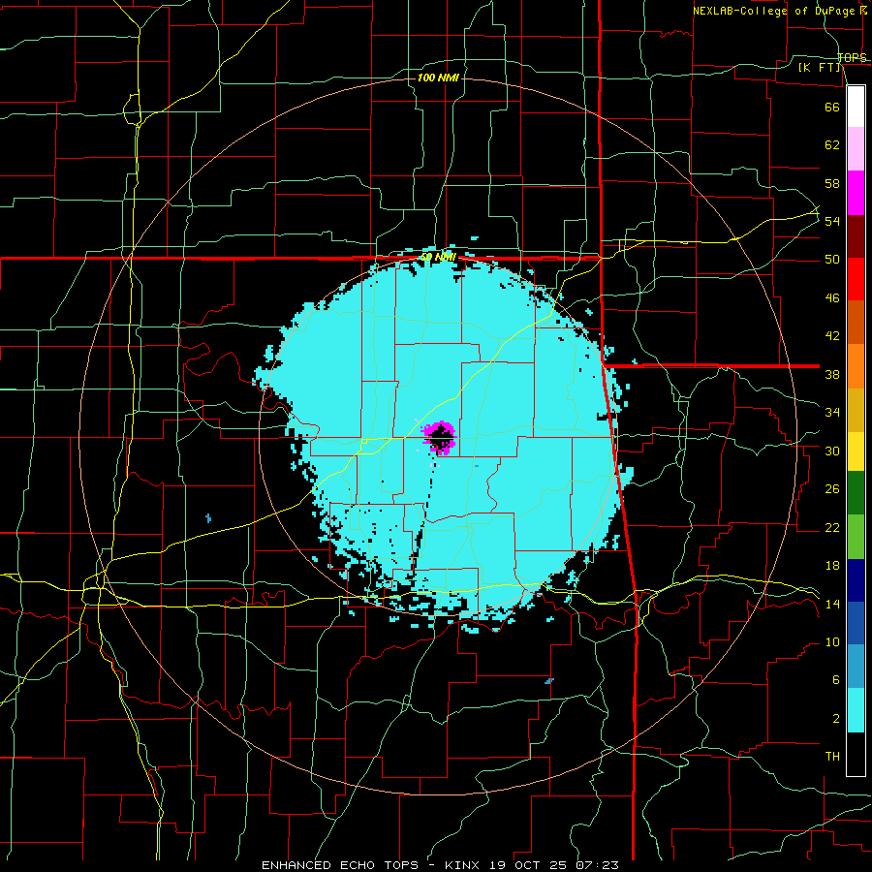
Task: Click the KINX radar identifier in caption
Action: click(x=461, y=865)
